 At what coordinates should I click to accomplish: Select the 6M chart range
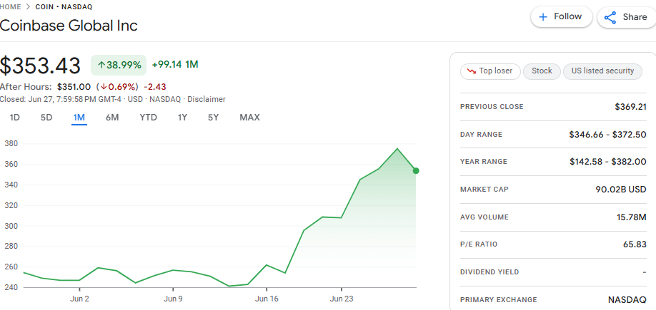pos(112,118)
